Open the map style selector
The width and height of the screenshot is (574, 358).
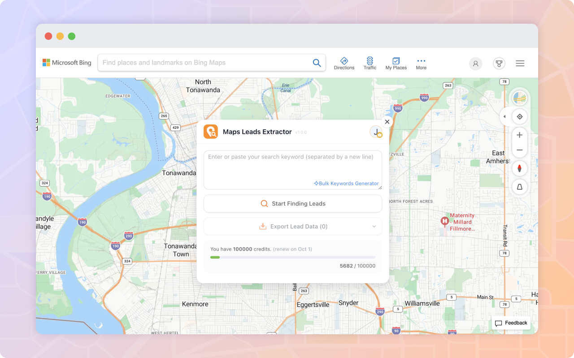pyautogui.click(x=520, y=98)
